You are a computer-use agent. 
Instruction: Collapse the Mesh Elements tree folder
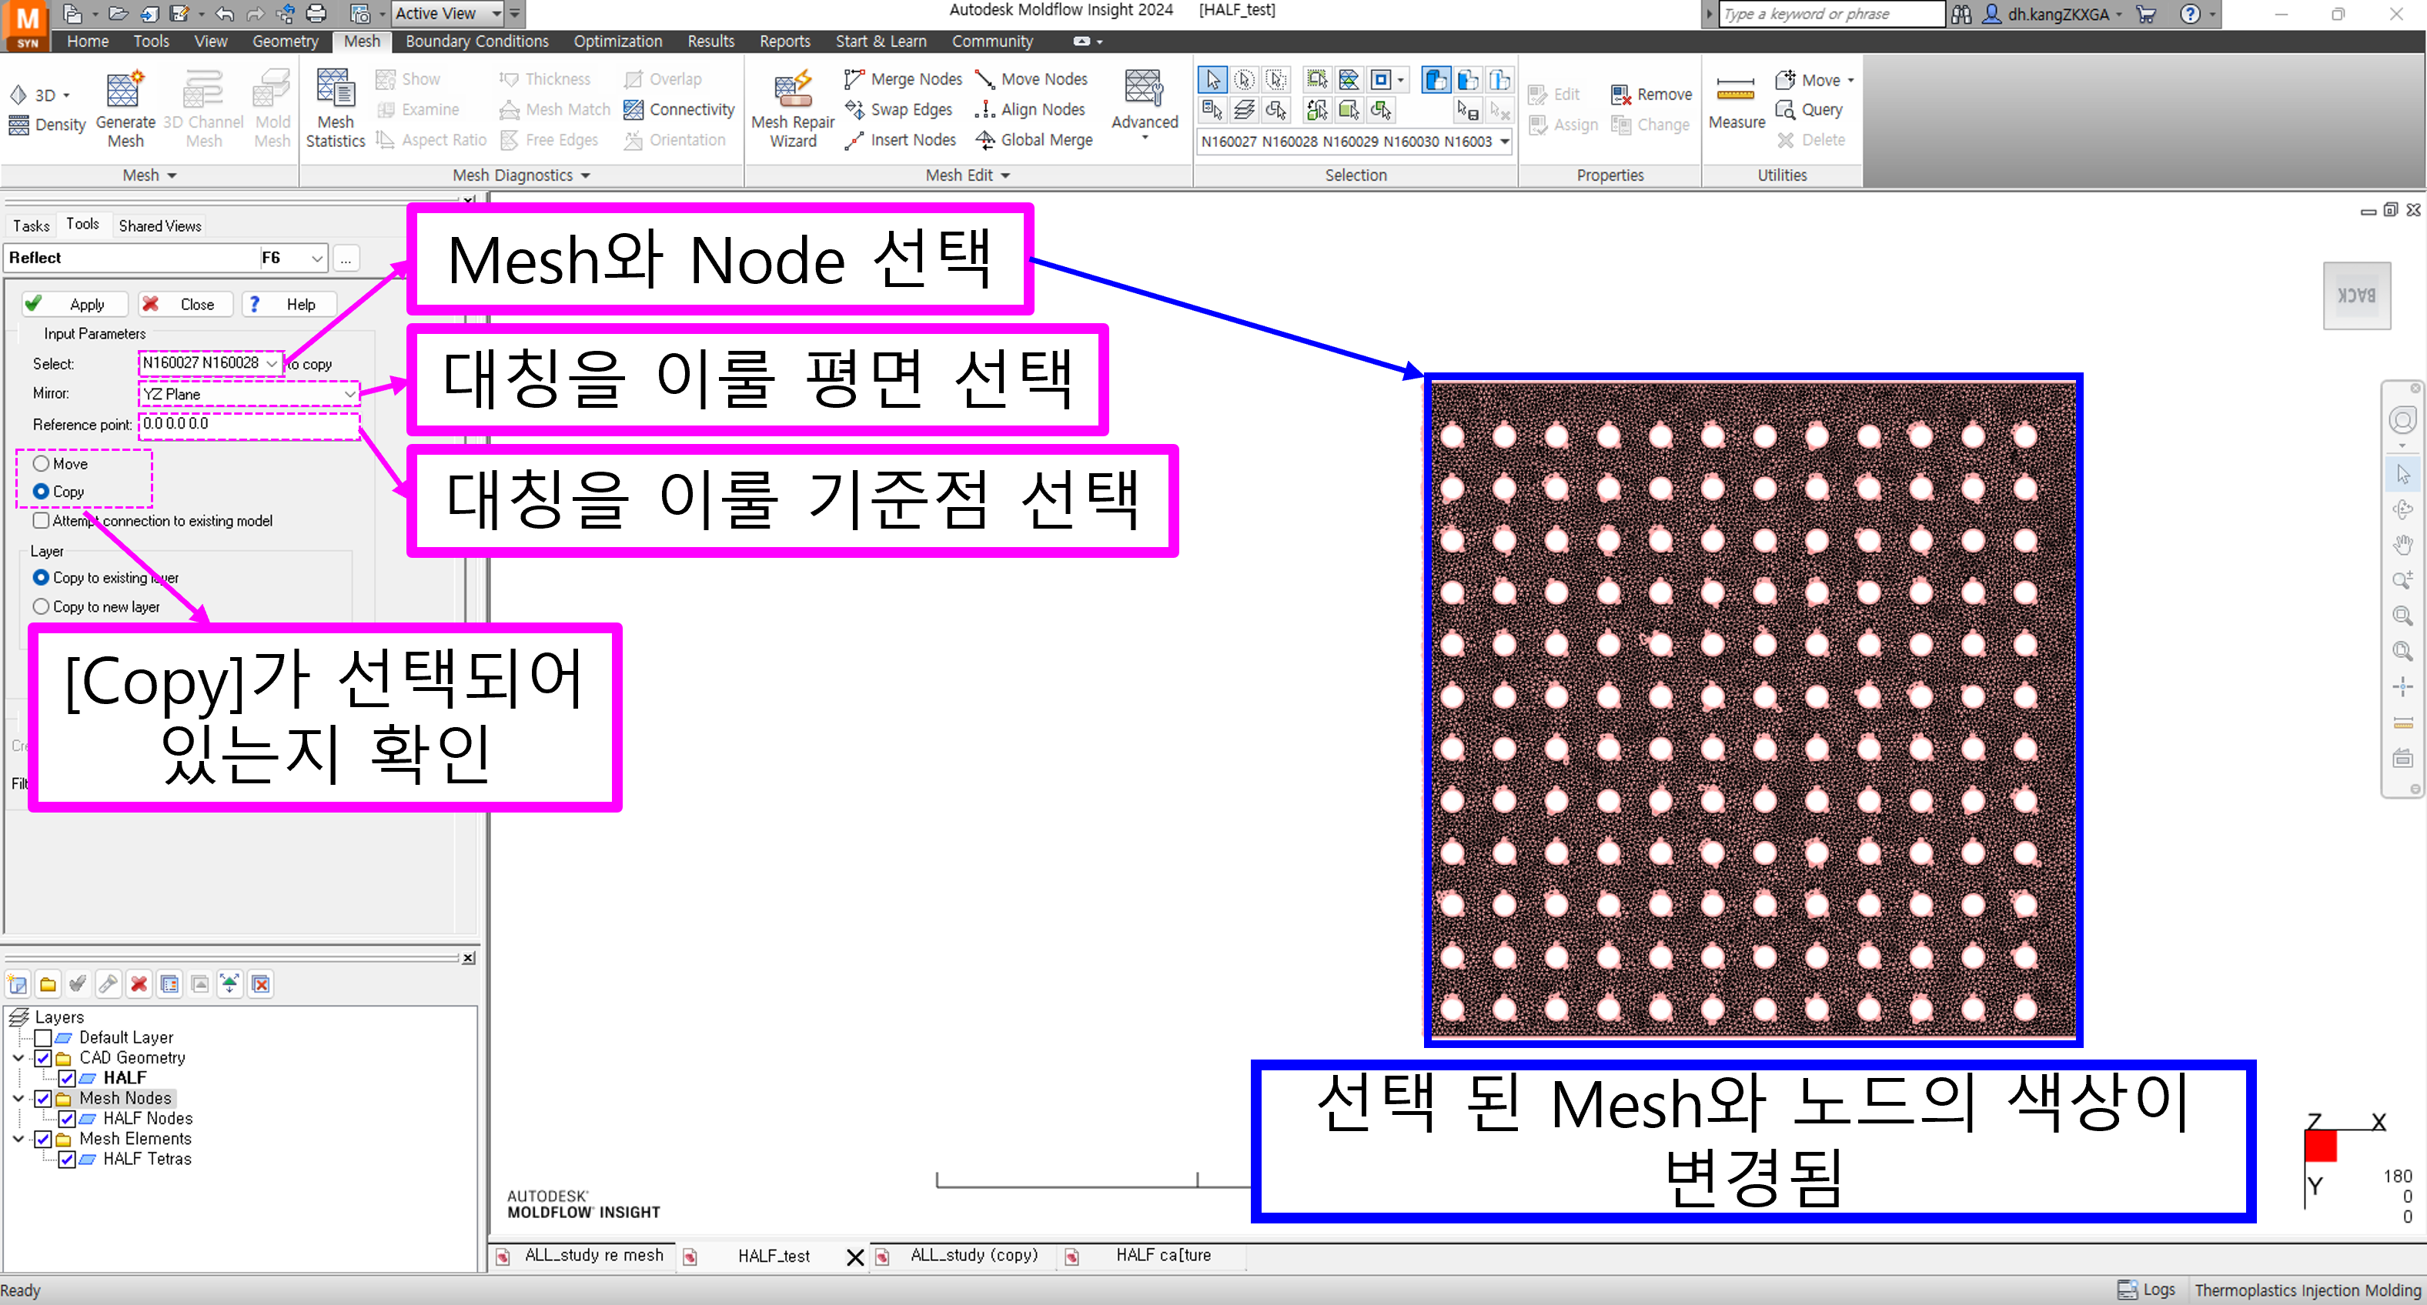point(18,1138)
